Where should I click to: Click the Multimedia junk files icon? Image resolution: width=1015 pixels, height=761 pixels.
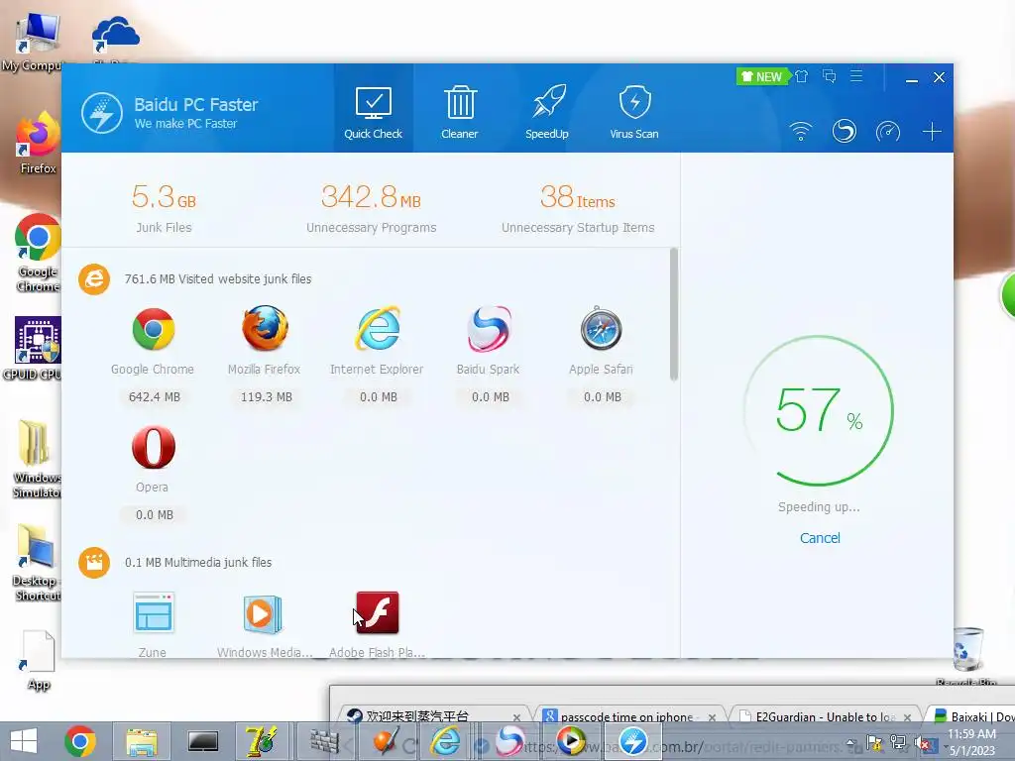coord(94,563)
